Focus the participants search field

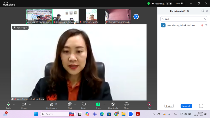pos(184,19)
